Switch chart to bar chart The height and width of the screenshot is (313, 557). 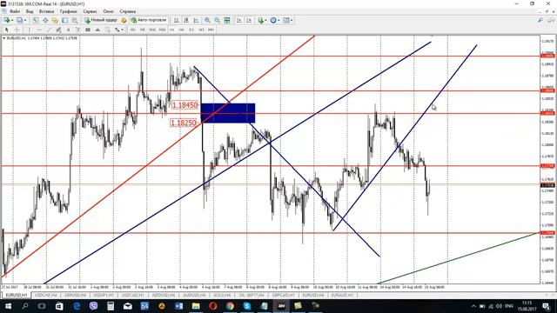click(x=176, y=20)
